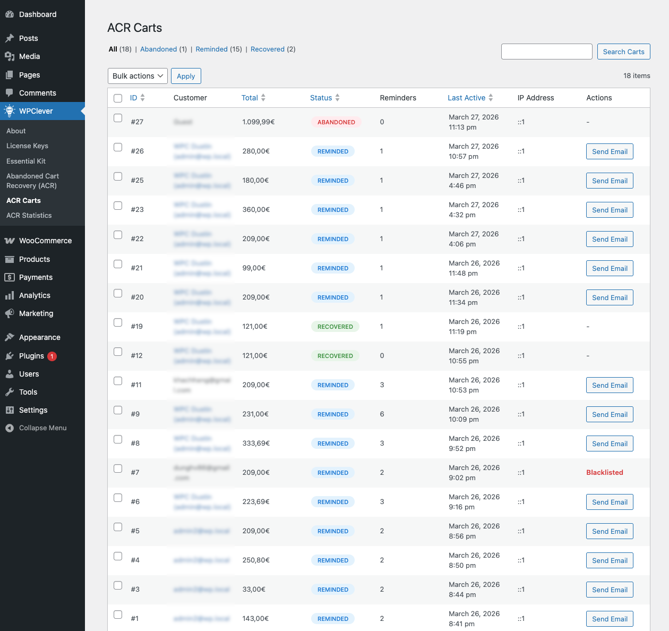
Task: Open Media via its sidebar icon
Action: click(10, 56)
